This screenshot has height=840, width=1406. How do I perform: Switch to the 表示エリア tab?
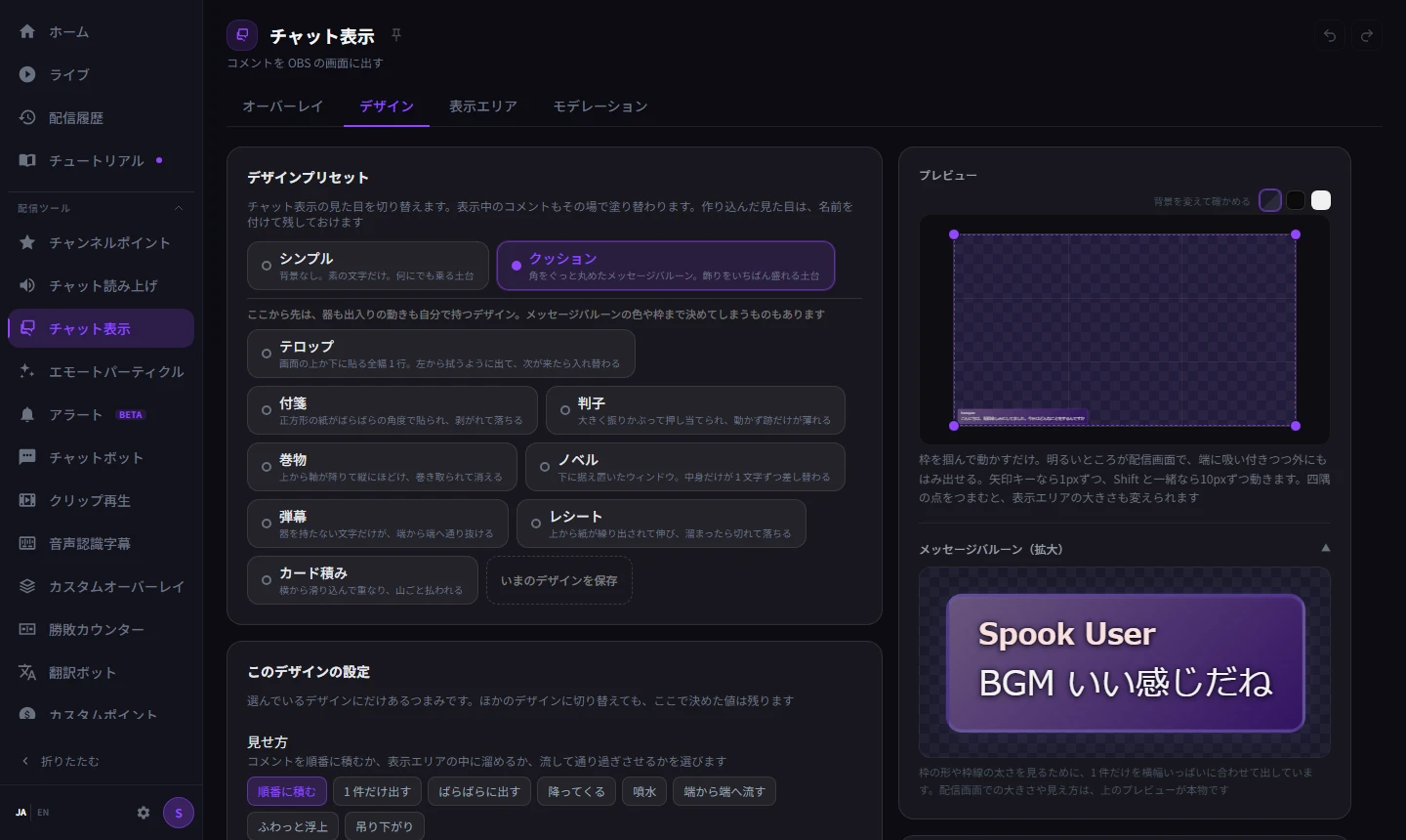(x=483, y=105)
